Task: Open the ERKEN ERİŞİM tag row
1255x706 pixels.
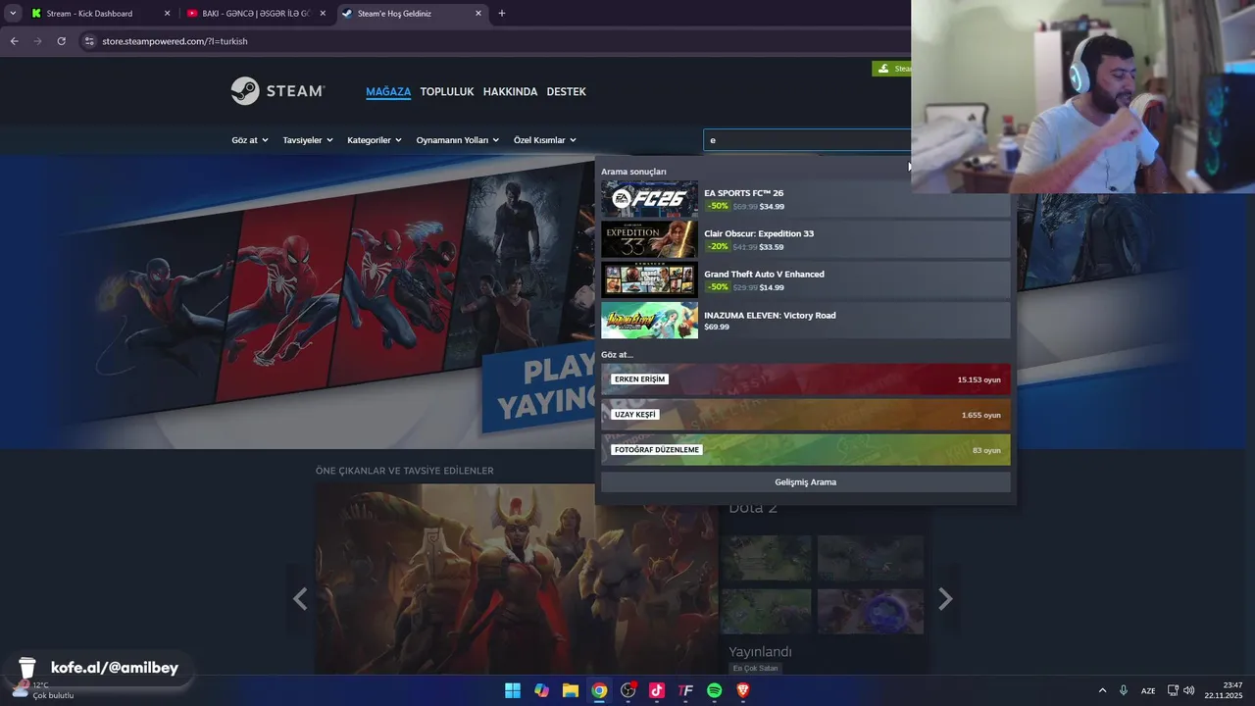Action: 805,379
